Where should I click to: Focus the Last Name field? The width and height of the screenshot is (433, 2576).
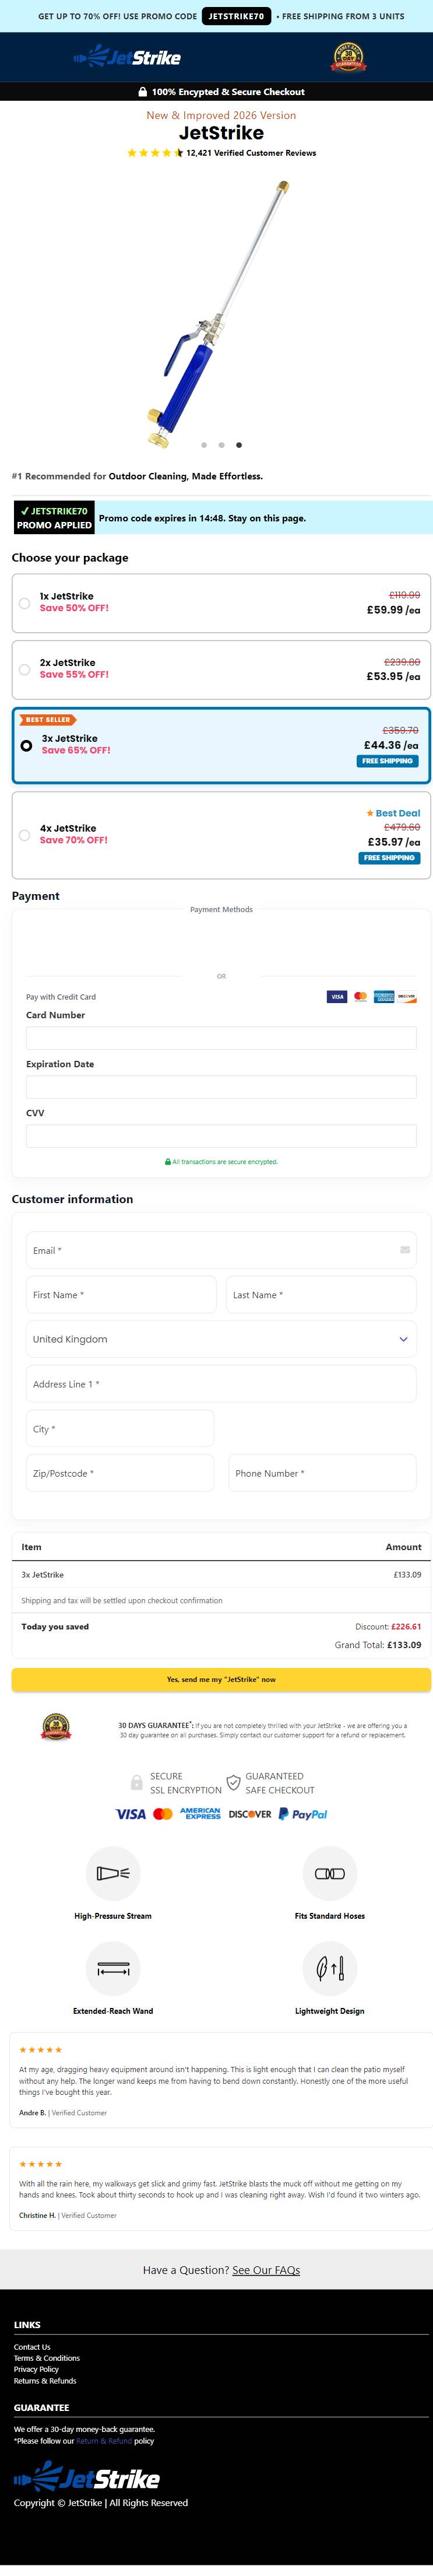[x=321, y=1295]
